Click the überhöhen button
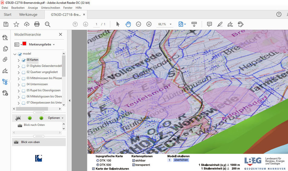The width and height of the screenshot is (288, 171). pyautogui.click(x=180, y=160)
